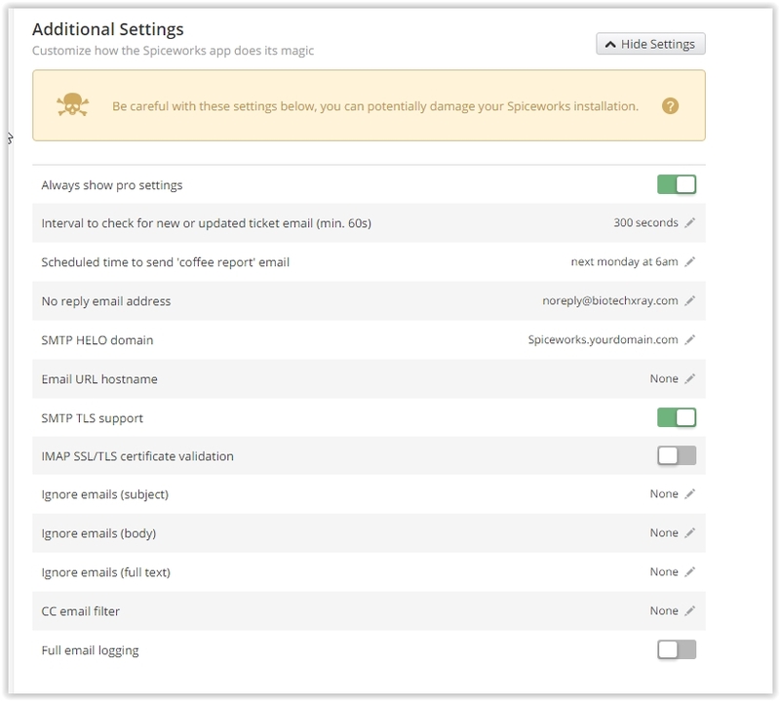Edit the Email URL hostname
780x701 pixels.
tap(691, 379)
